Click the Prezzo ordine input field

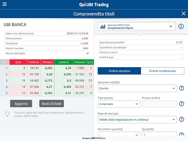coord(159,104)
